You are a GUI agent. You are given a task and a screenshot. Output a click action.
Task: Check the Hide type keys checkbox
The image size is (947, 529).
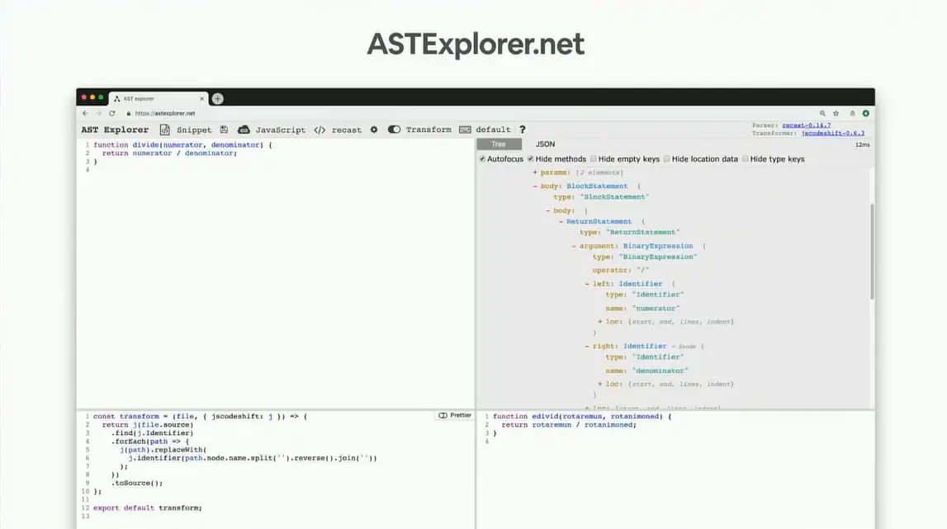[x=745, y=158]
